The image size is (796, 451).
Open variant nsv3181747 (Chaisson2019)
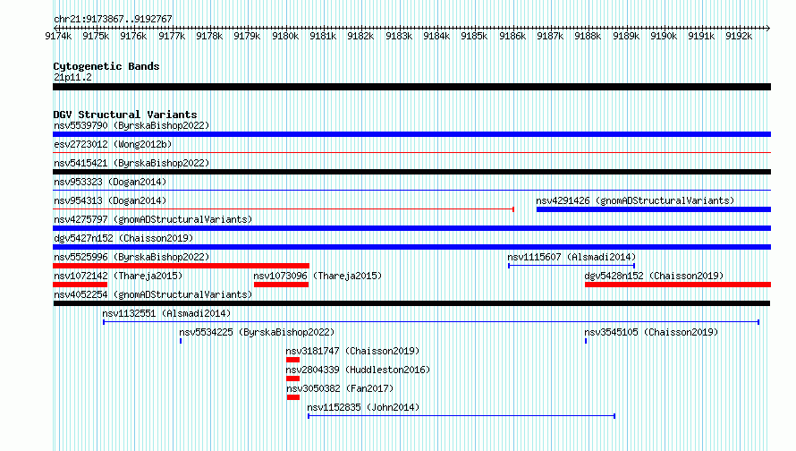[x=352, y=351]
